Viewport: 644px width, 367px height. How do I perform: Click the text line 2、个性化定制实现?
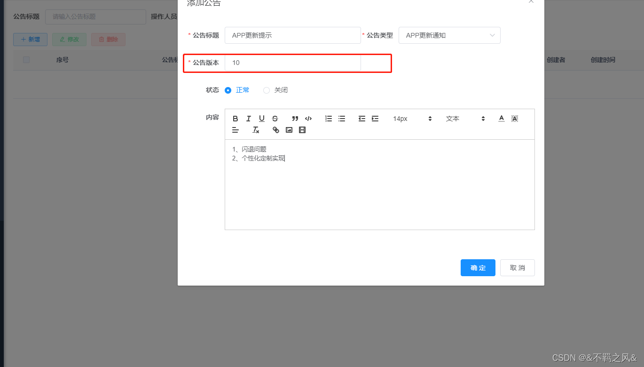(259, 159)
